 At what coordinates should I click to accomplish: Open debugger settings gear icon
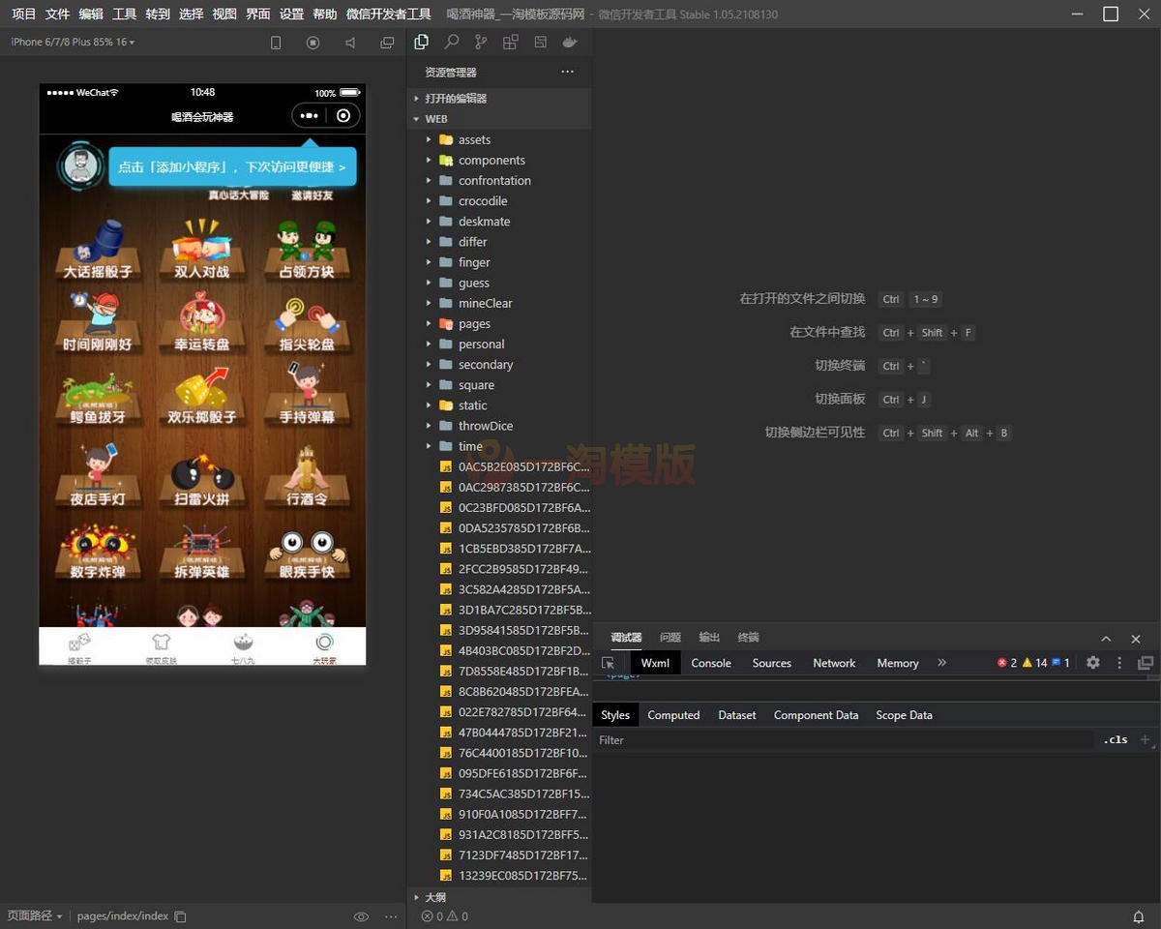click(1092, 663)
